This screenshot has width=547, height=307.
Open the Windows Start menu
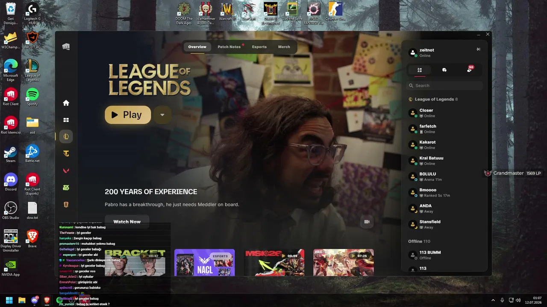click(9, 300)
